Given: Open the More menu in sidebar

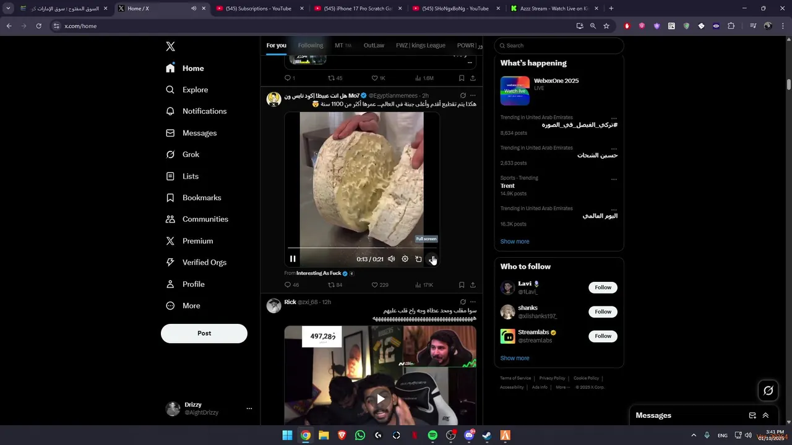Looking at the screenshot, I should point(183,306).
